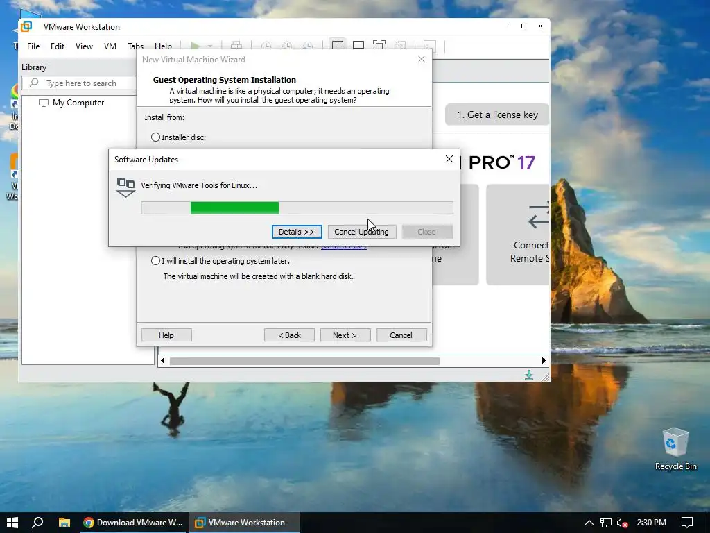Click the muted volume tray icon
This screenshot has width=710, height=533.
coord(622,523)
